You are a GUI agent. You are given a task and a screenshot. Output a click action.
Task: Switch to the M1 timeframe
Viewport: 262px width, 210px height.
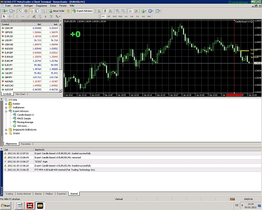pos(103,16)
